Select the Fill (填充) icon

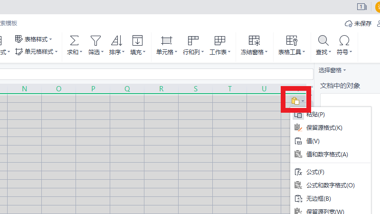[x=138, y=40]
